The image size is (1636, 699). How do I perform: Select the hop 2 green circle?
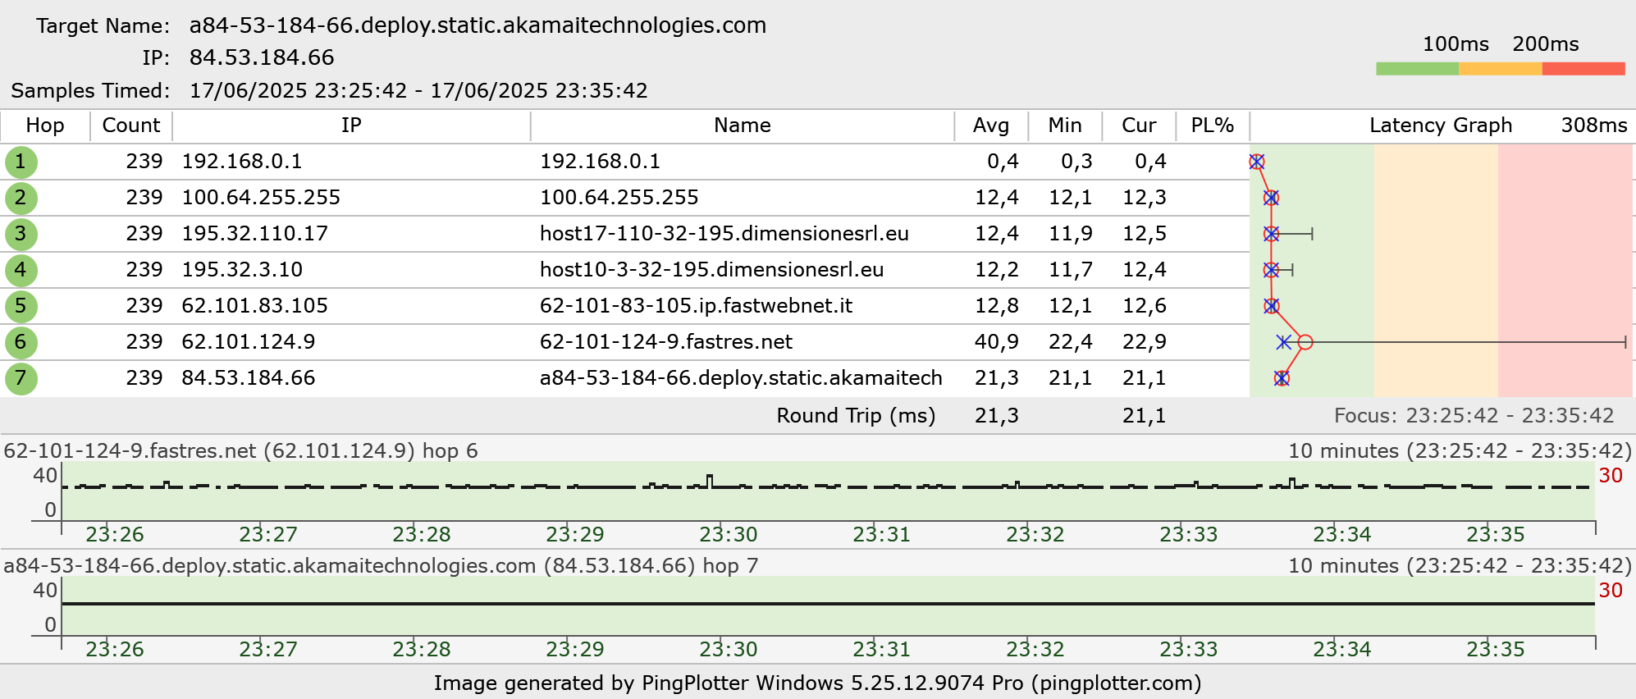tap(21, 198)
